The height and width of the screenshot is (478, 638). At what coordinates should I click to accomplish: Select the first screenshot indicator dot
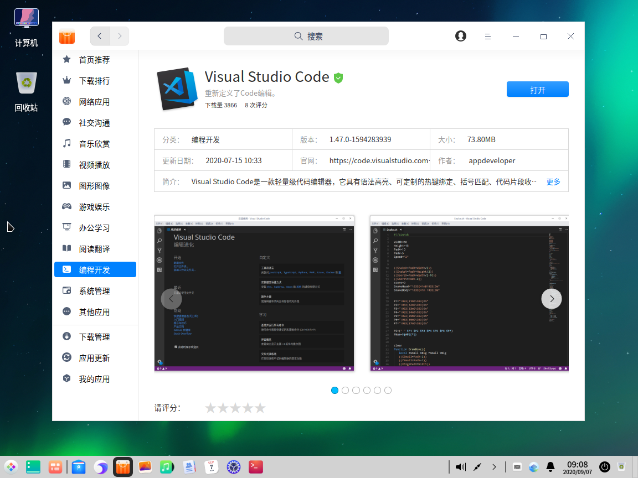[335, 390]
